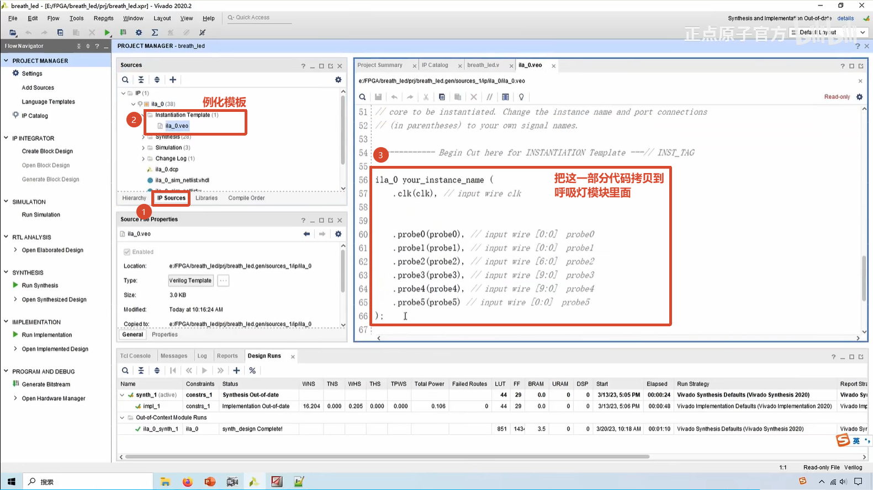The image size is (873, 490).
Task: Open the text editor settings gear
Action: [x=859, y=97]
